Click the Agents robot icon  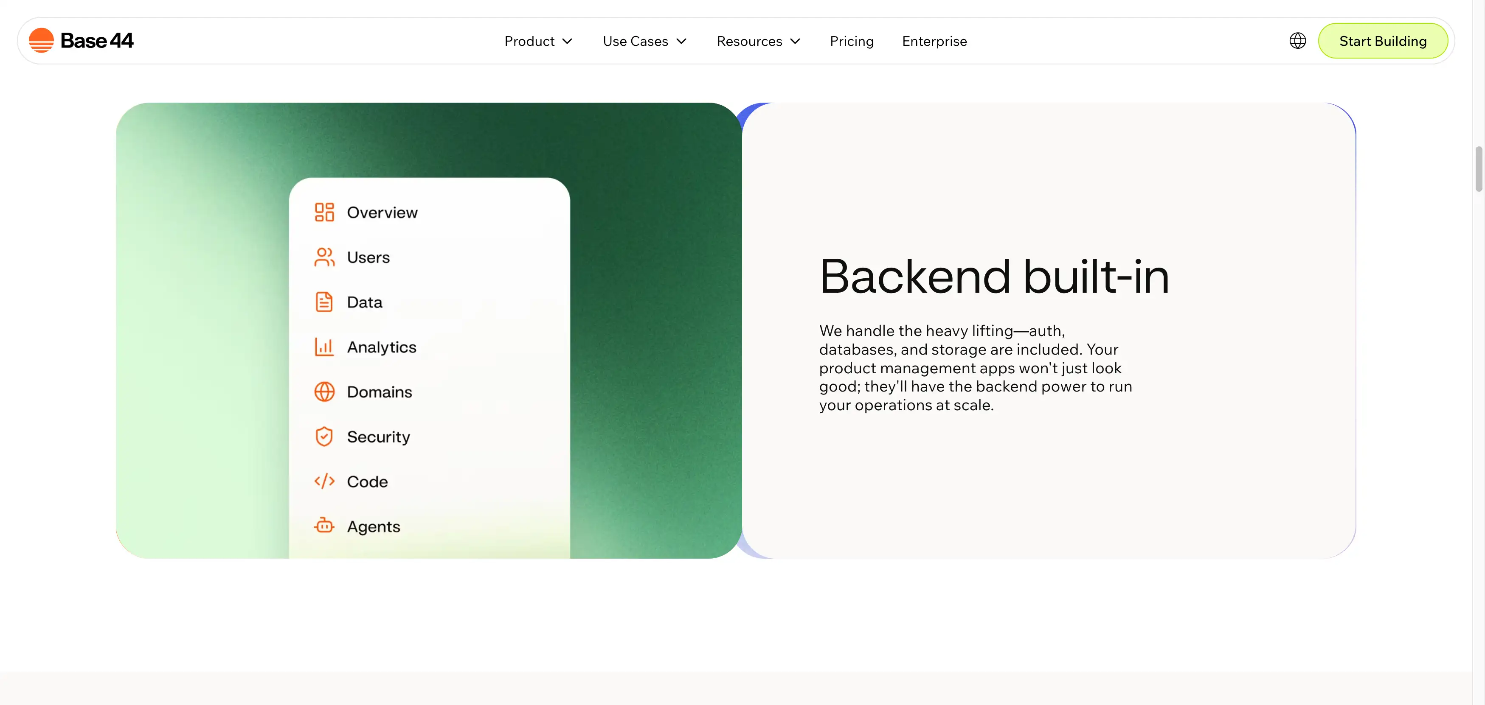324,526
